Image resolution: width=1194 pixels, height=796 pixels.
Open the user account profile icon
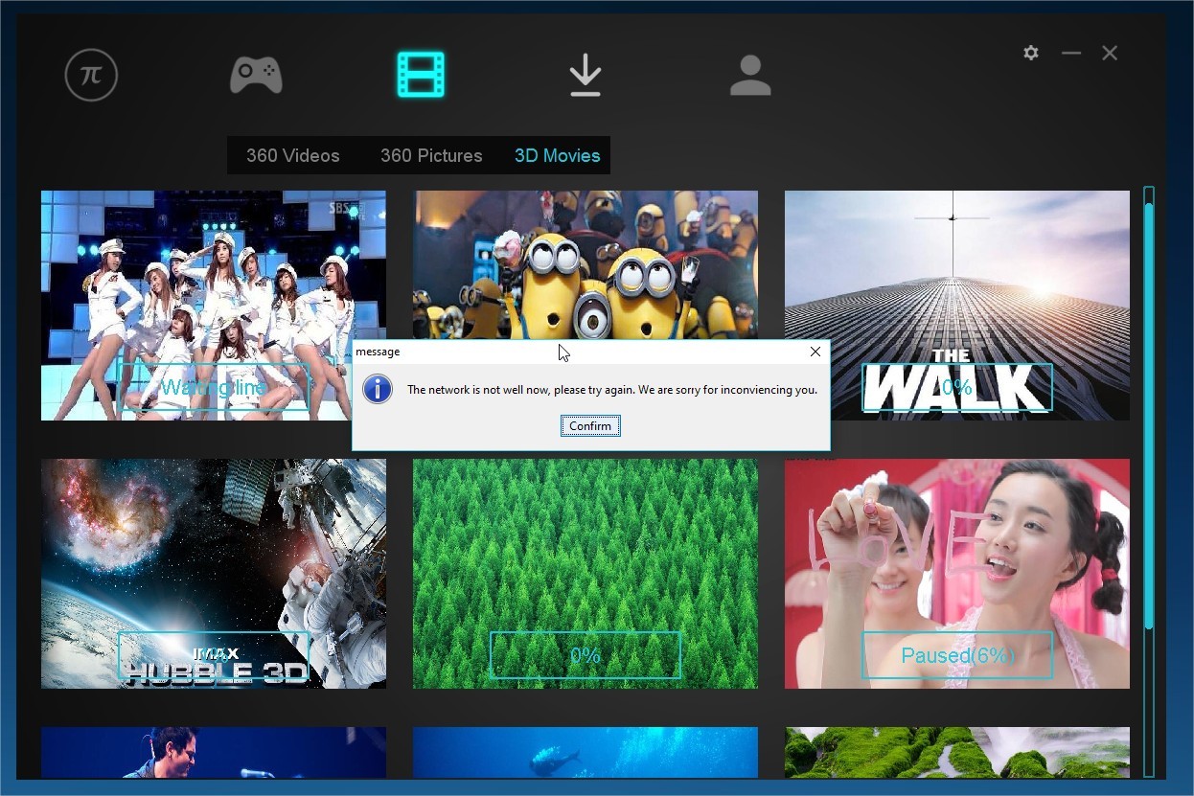tap(750, 75)
